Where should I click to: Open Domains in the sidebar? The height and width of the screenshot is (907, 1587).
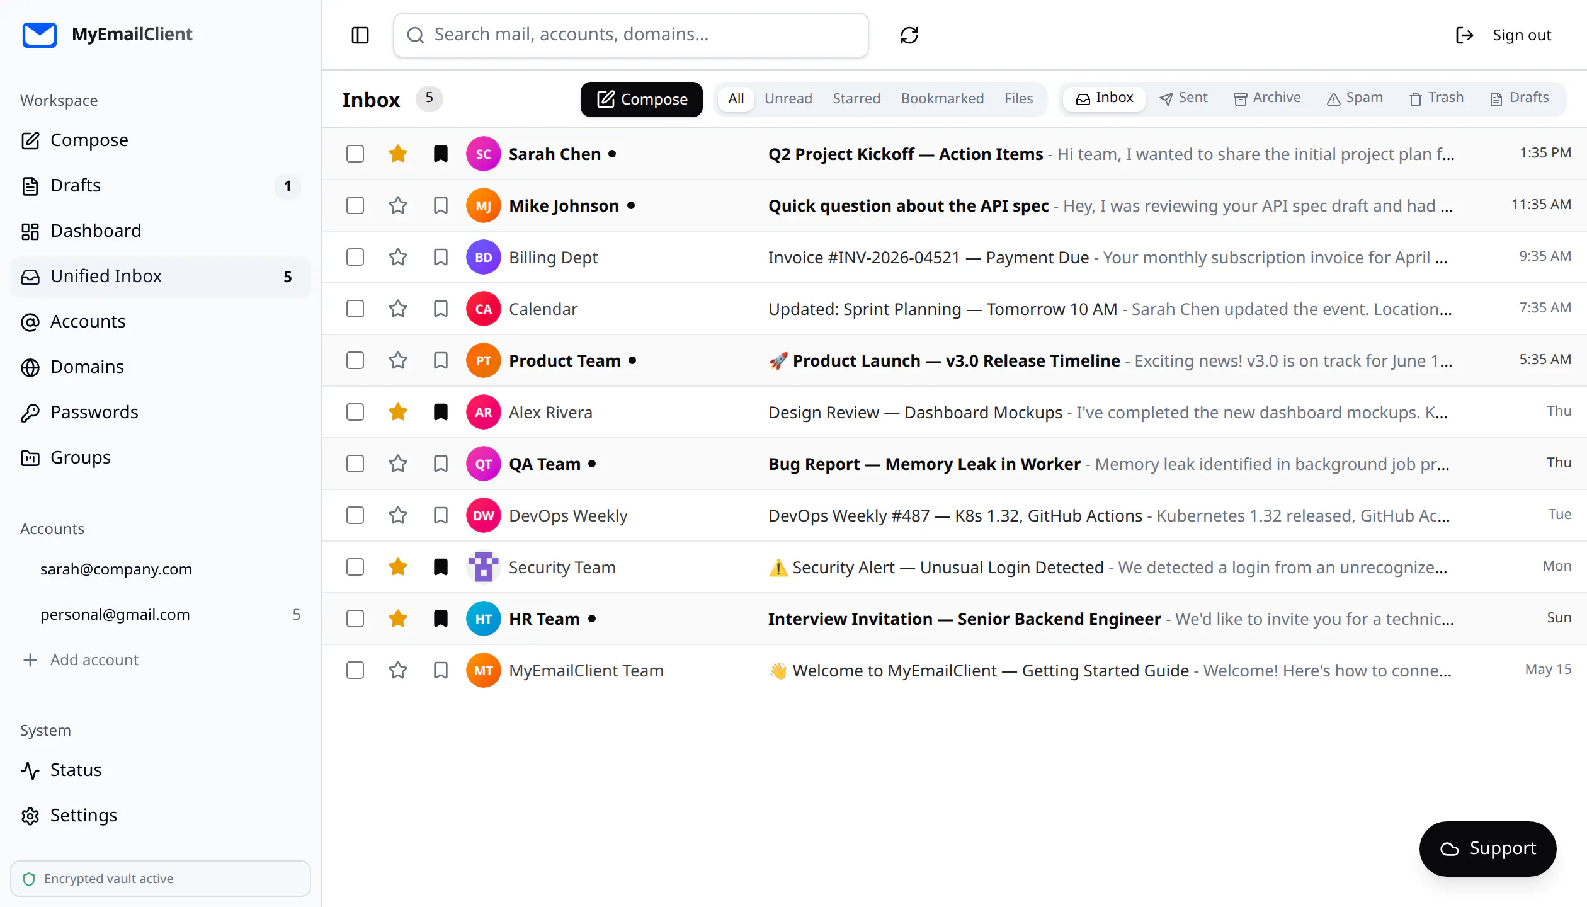click(x=160, y=367)
